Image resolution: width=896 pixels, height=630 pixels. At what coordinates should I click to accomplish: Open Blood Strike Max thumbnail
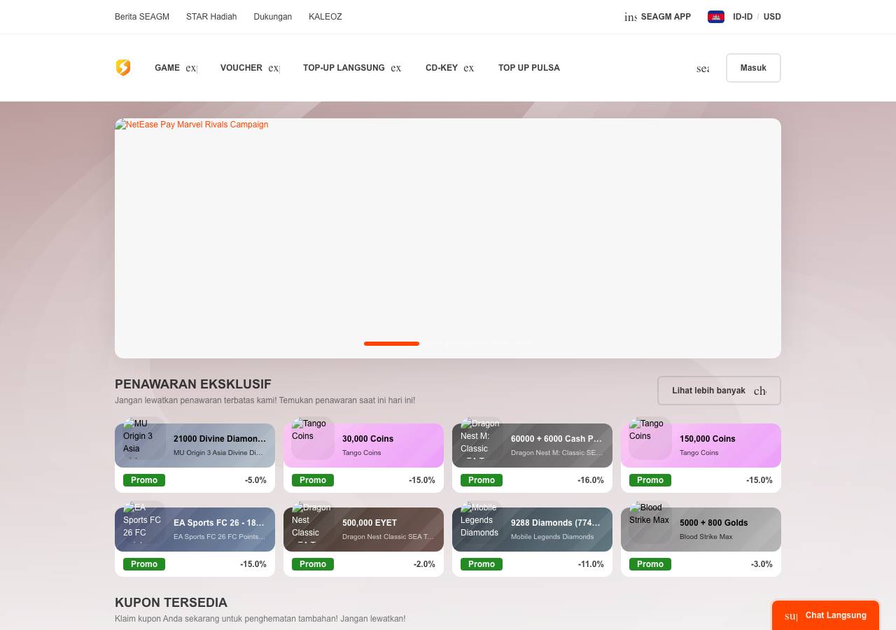coord(650,522)
